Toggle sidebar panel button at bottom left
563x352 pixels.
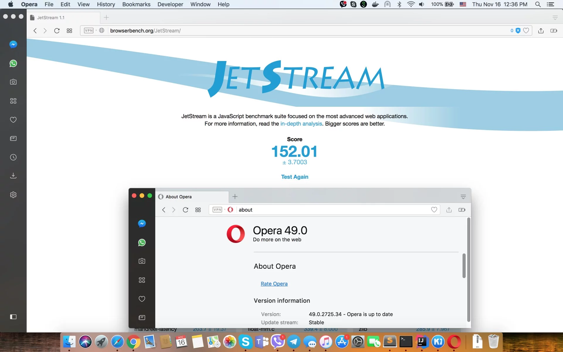click(x=13, y=317)
